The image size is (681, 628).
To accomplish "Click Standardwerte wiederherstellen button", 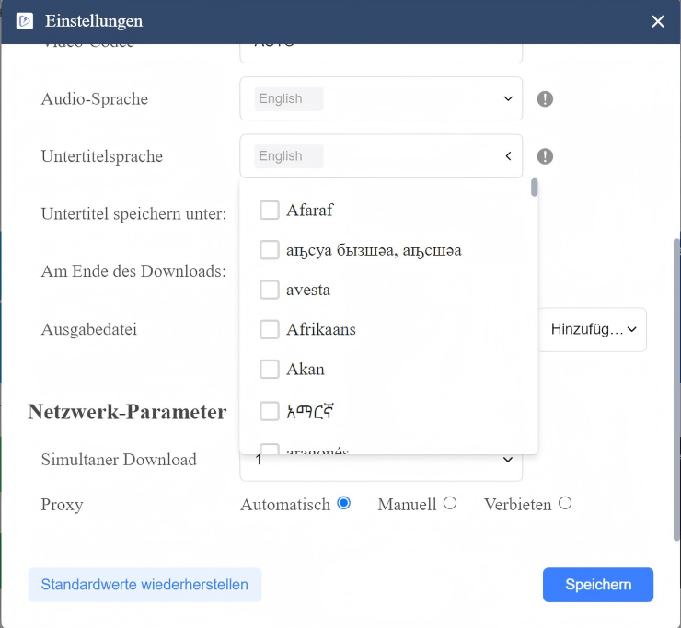I will coord(144,585).
